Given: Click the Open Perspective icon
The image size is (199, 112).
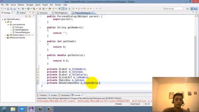Looking at the screenshot, I should coord(187,9).
